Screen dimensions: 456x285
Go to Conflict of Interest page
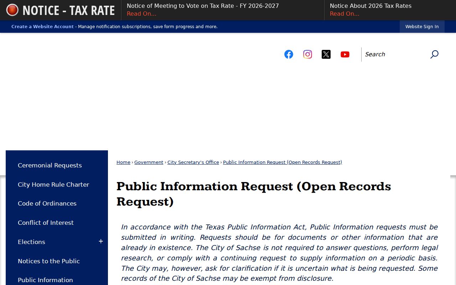coord(46,223)
